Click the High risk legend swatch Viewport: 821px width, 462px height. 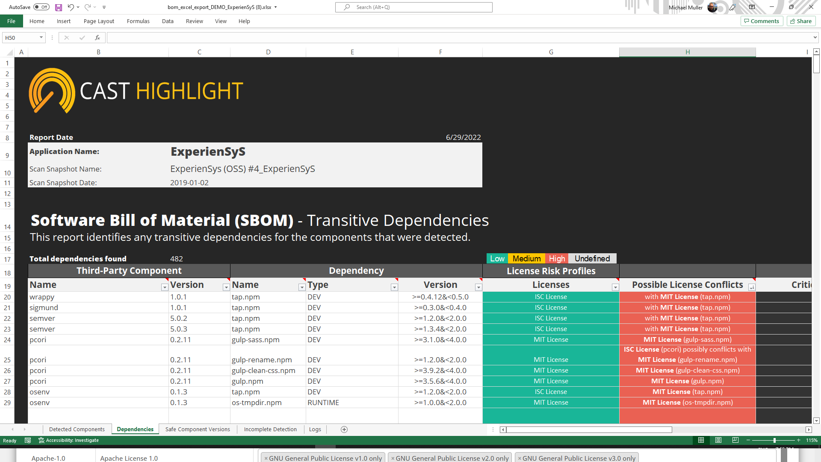557,258
